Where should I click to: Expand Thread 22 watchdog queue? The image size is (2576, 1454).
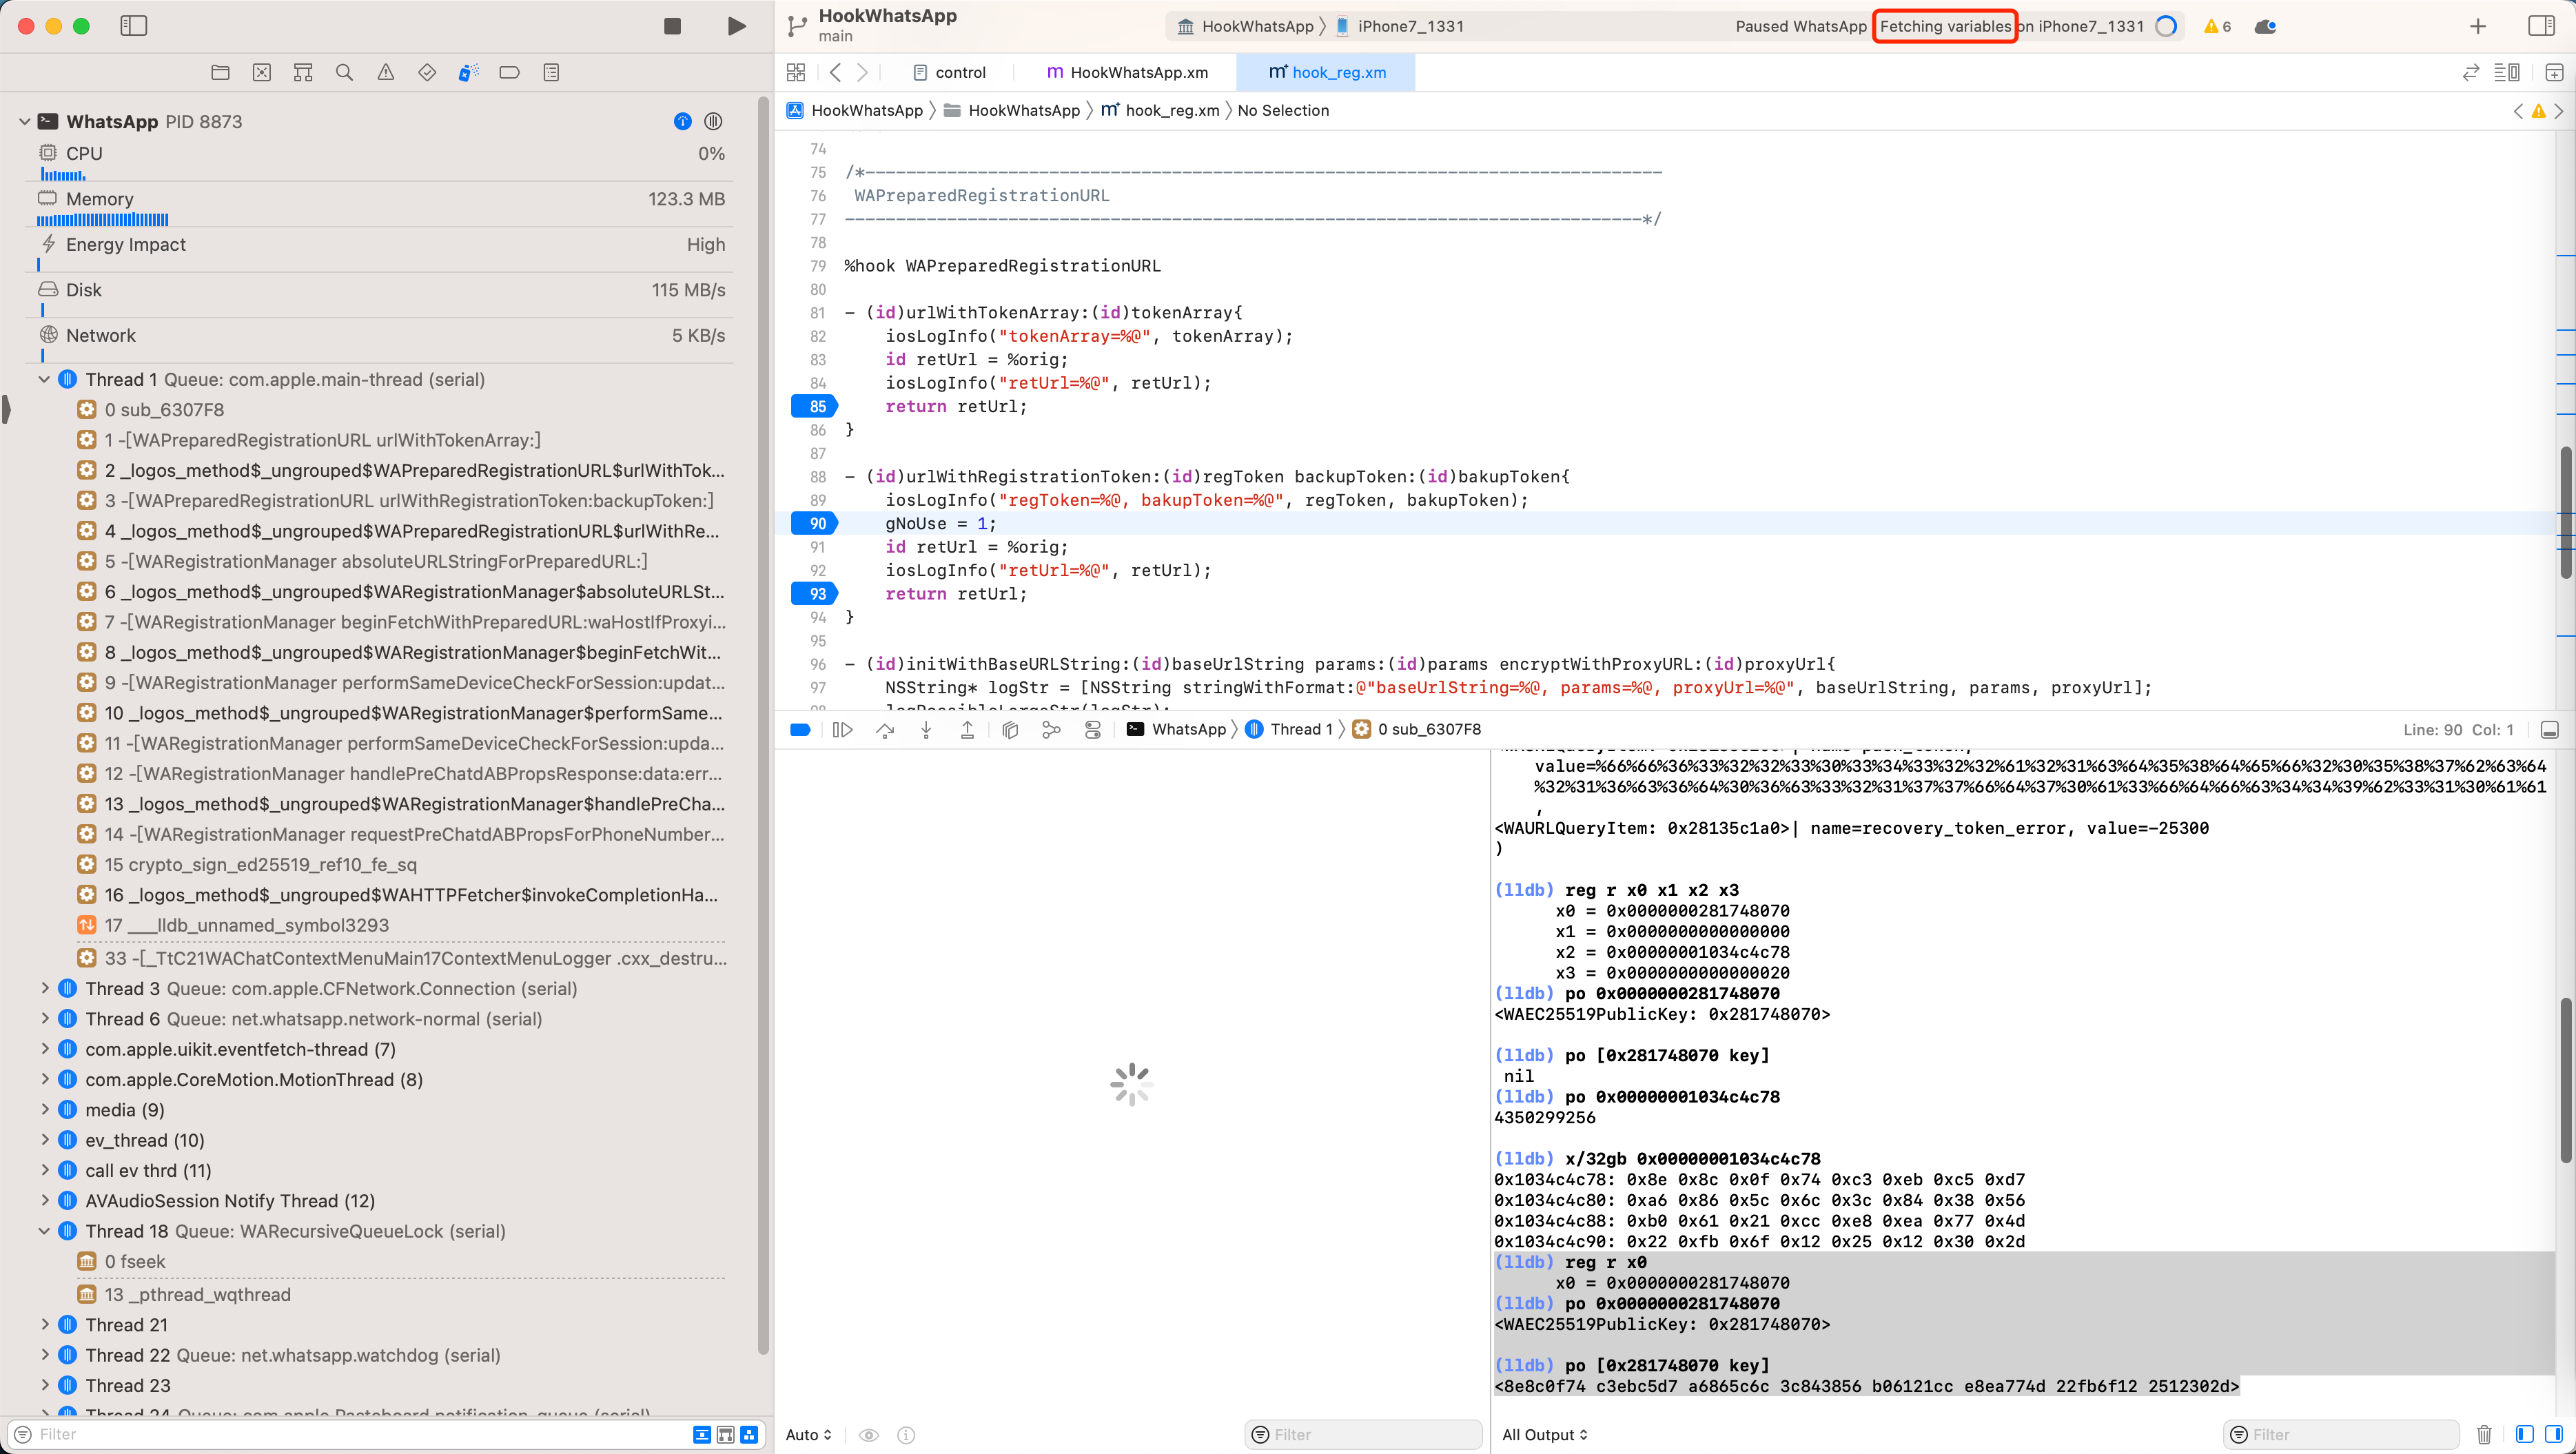[x=44, y=1354]
